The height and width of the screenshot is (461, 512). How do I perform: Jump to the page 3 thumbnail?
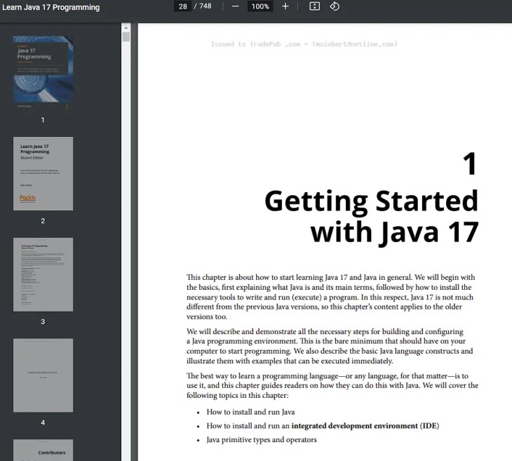[x=43, y=274]
